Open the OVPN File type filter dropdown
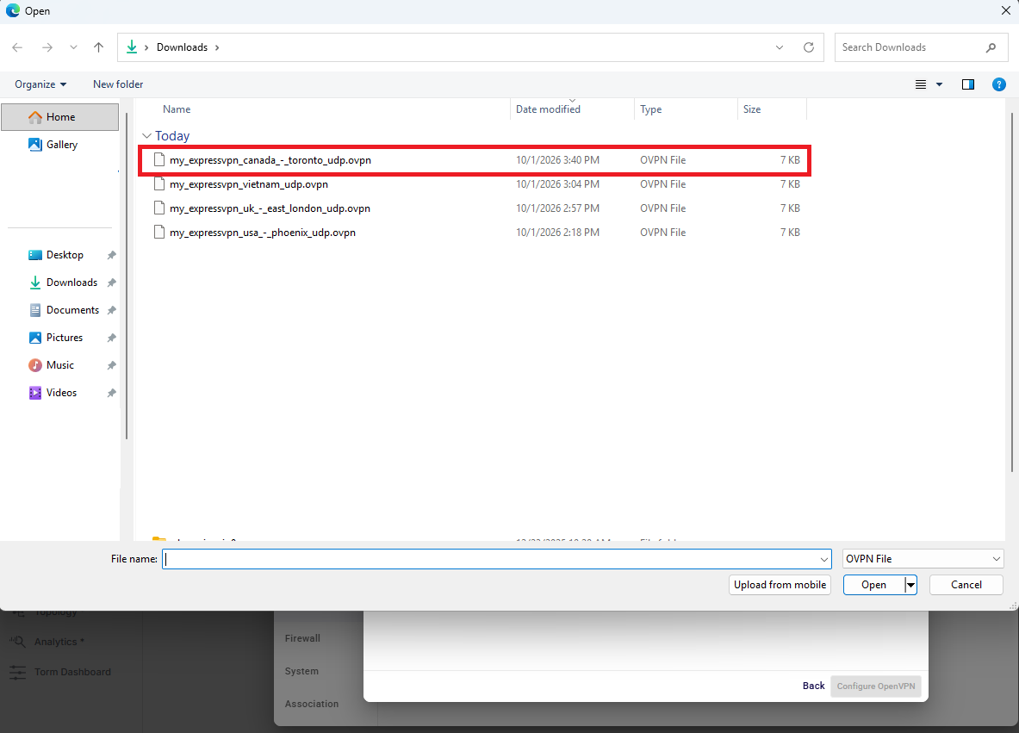This screenshot has height=733, width=1019. tap(923, 559)
